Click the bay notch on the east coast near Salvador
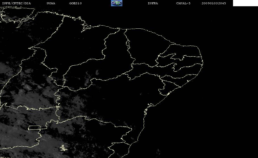The image size is (258, 158). tap(150, 105)
